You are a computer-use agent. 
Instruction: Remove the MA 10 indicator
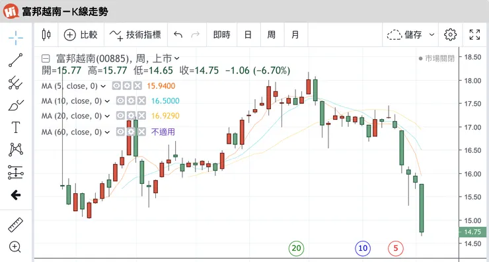(x=141, y=101)
